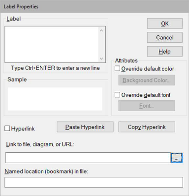Browse for link file with ellipsis button
This screenshot has height=196, width=189.
tap(177, 158)
